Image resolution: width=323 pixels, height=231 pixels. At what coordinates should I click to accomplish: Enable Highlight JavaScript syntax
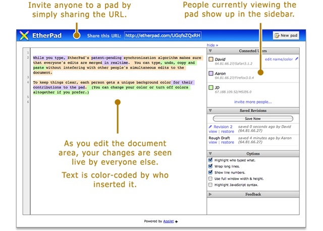point(210,184)
